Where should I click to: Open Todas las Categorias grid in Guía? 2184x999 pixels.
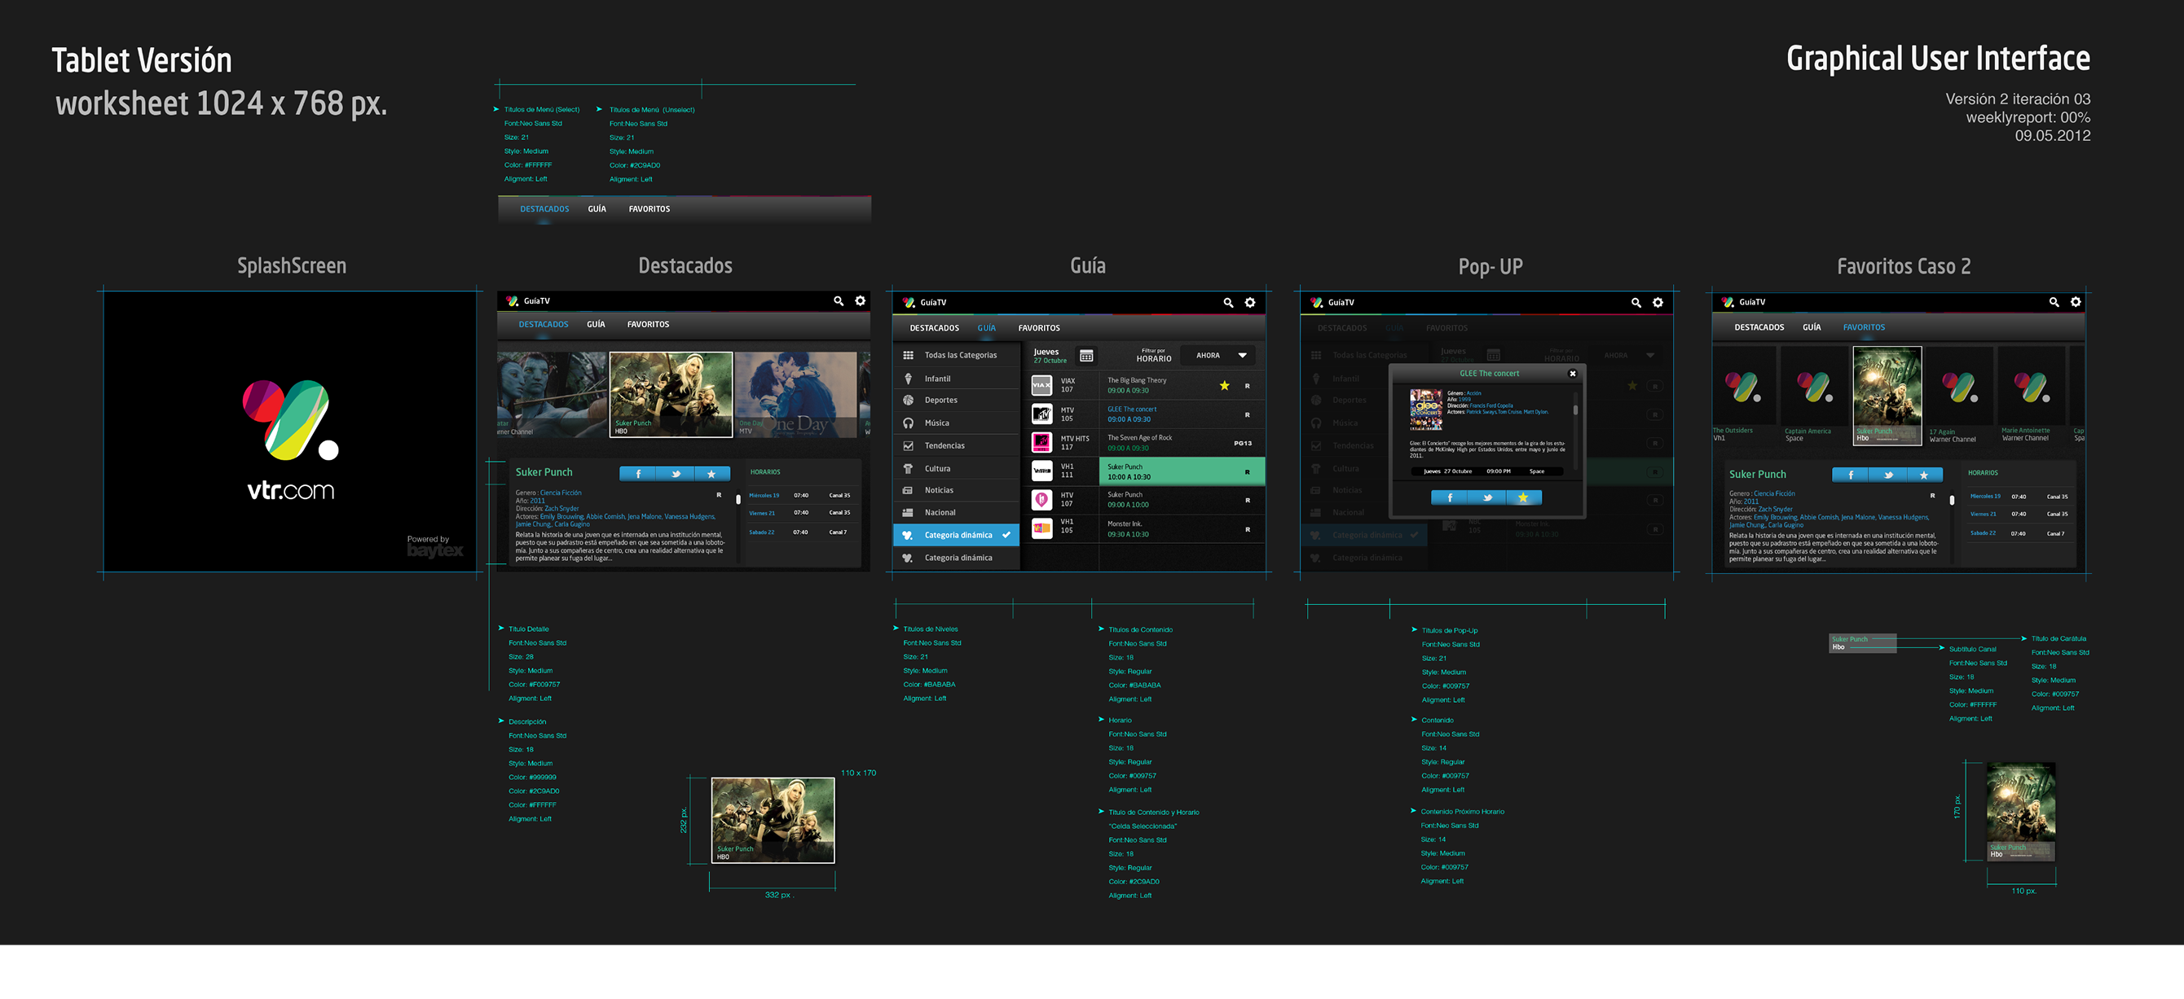click(960, 355)
